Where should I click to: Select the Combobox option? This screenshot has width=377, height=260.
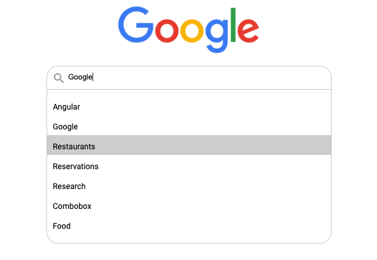coord(189,206)
